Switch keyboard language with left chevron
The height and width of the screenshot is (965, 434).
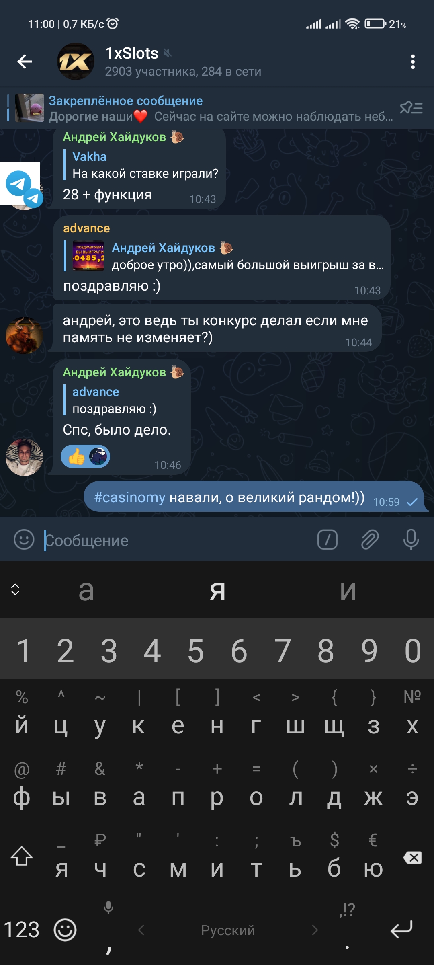(141, 930)
